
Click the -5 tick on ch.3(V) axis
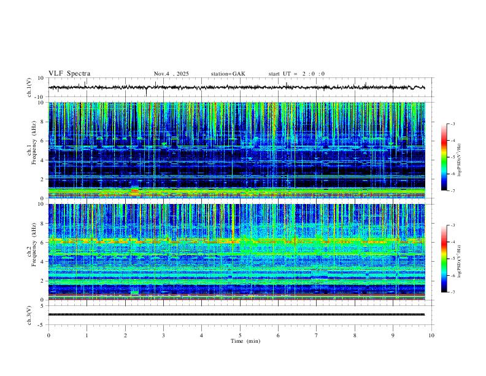coord(42,325)
